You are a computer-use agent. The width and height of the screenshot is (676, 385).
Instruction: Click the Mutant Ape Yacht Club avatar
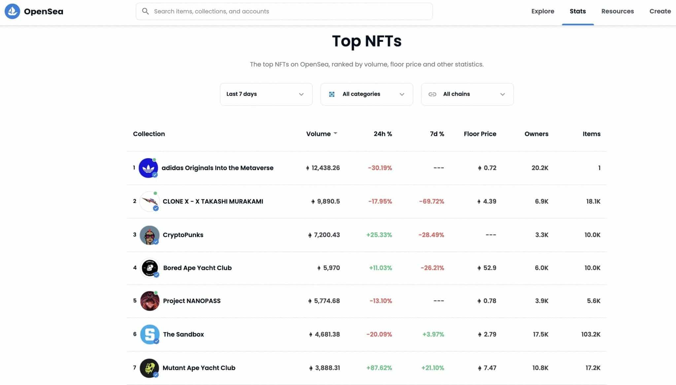149,368
